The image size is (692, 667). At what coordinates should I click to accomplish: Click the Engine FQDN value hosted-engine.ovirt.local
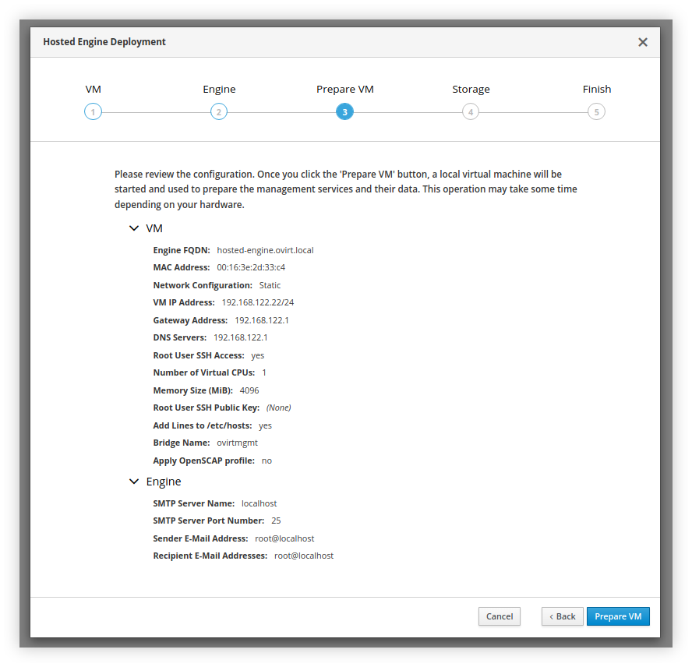coord(265,250)
